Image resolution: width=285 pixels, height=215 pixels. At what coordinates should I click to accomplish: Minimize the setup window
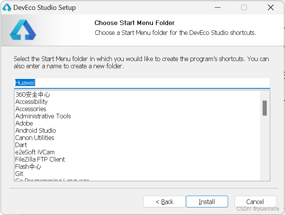[217, 8]
